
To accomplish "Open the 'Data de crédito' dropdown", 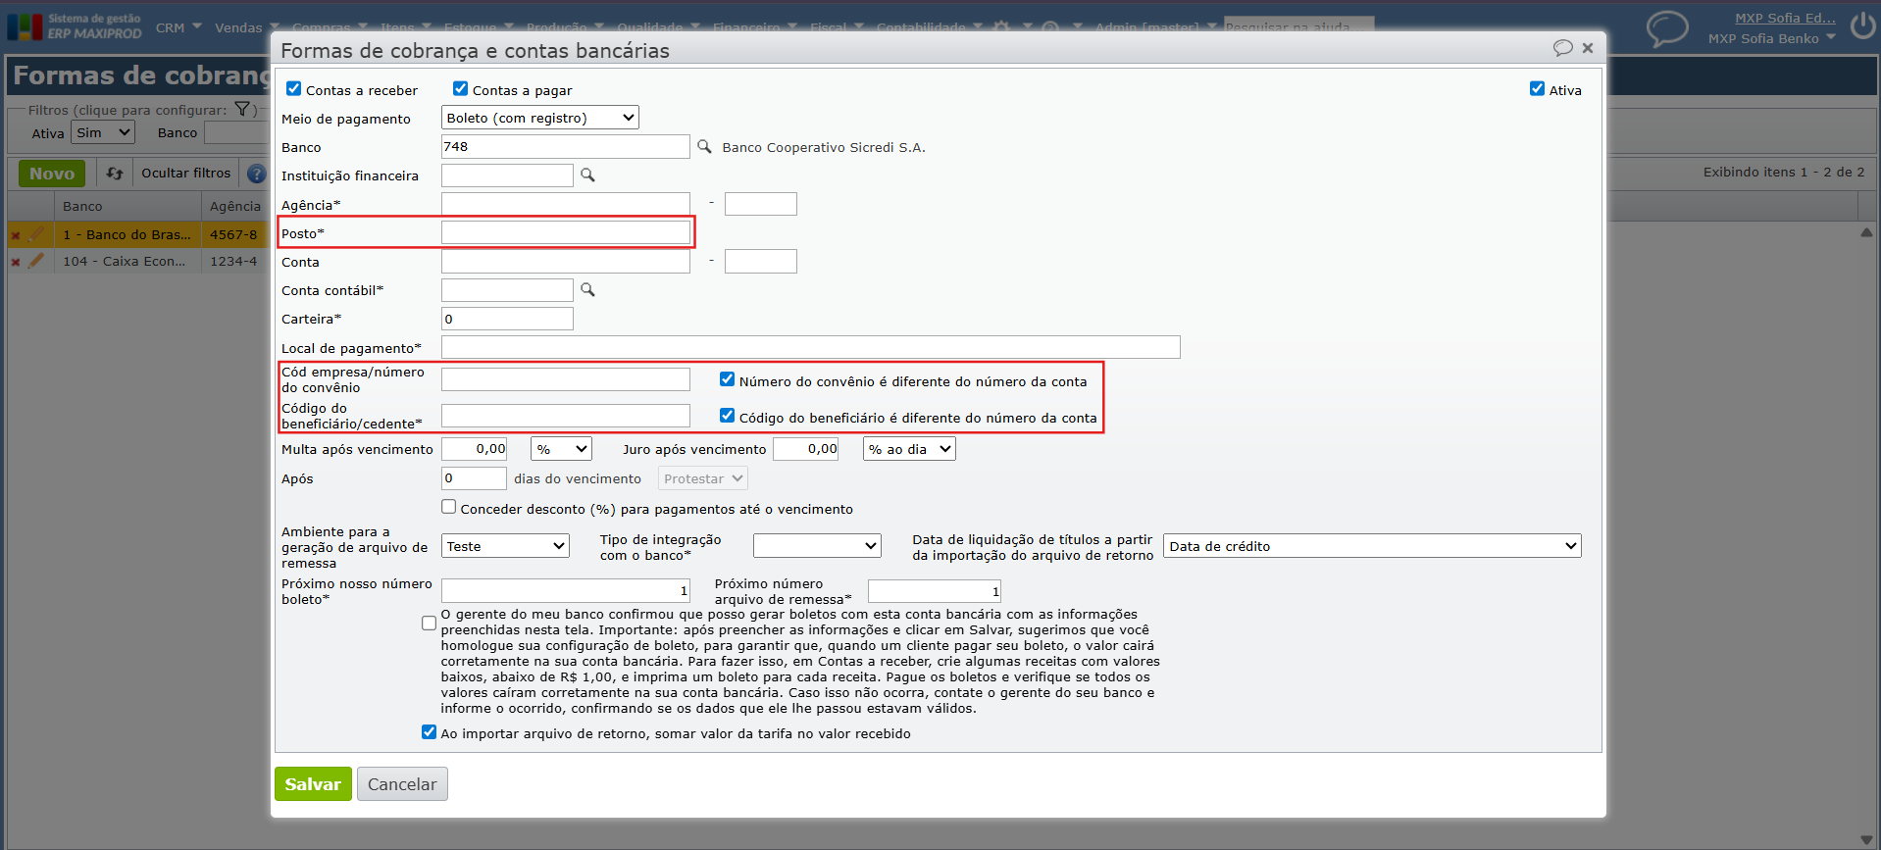I will point(1372,546).
